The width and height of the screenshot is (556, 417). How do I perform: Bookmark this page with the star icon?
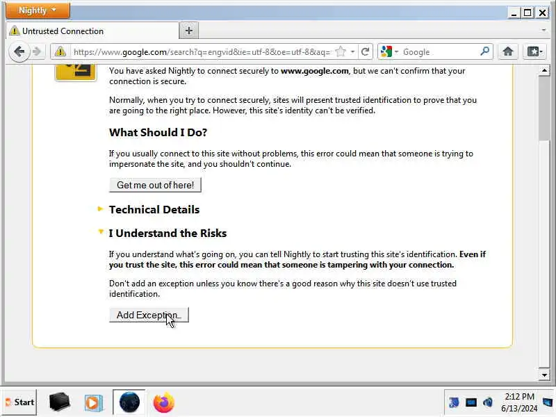pos(341,51)
